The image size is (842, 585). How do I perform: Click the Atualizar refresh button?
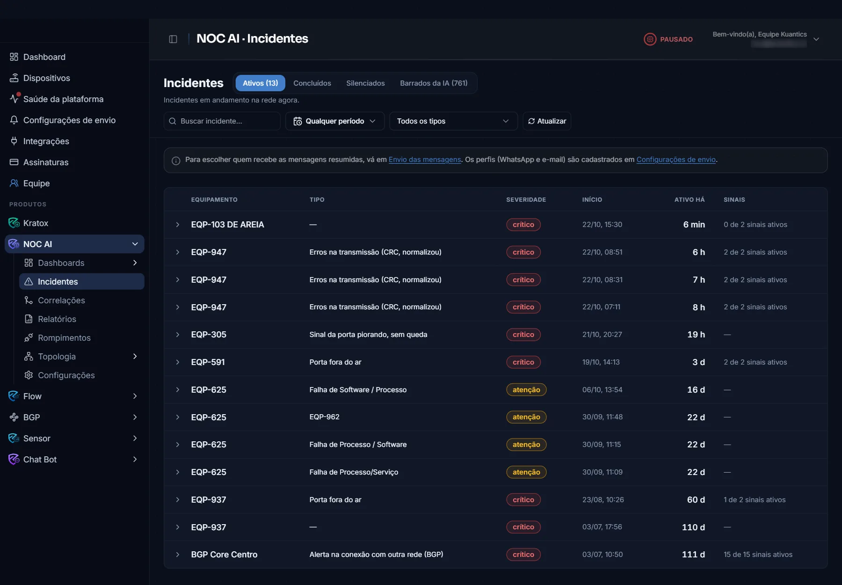pos(547,121)
